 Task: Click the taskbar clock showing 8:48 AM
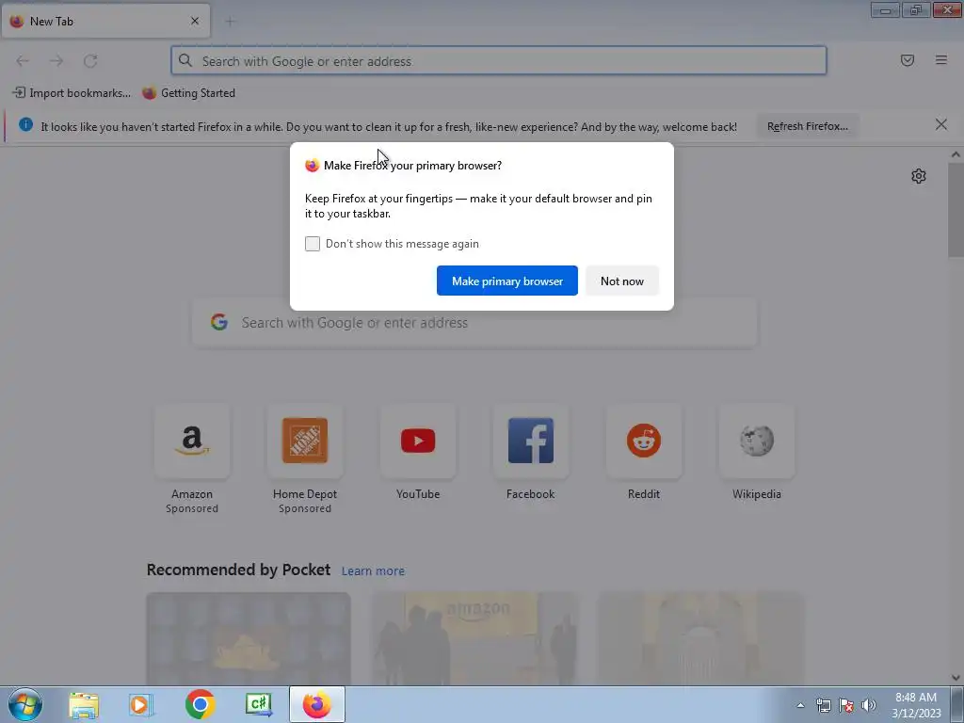[x=916, y=705]
